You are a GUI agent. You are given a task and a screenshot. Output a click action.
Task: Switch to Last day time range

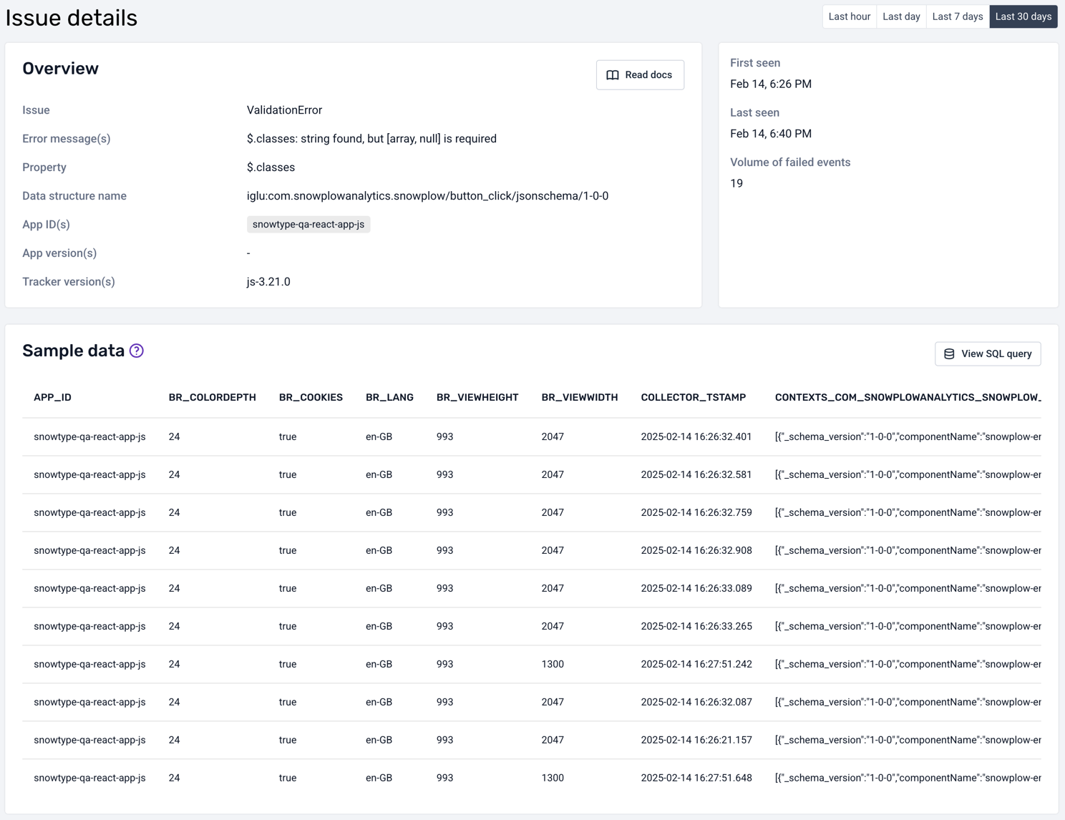pyautogui.click(x=901, y=16)
